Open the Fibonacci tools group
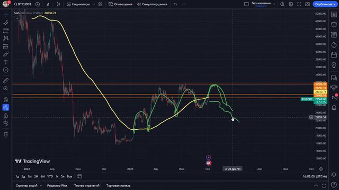 click(x=6, y=30)
